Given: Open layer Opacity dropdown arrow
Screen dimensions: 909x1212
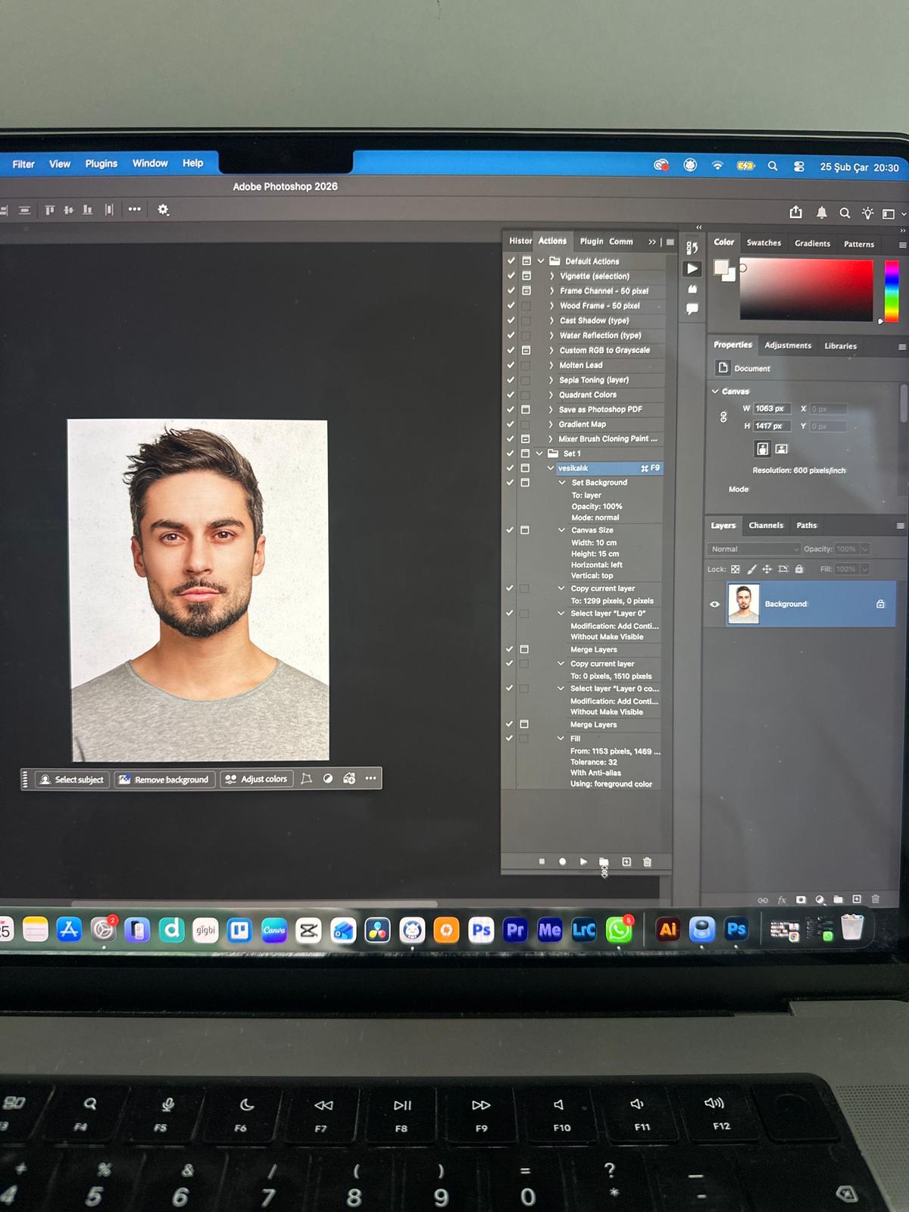Looking at the screenshot, I should (865, 549).
